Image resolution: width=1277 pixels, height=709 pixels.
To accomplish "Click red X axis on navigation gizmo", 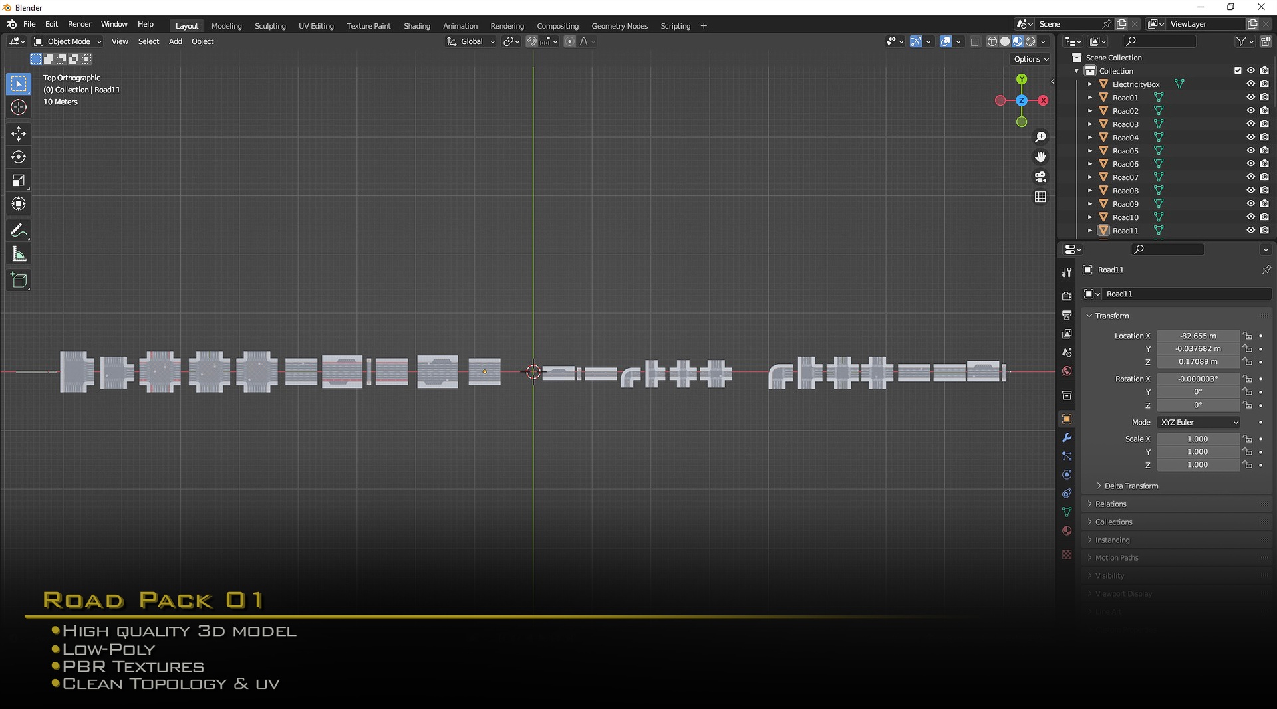I will tap(1043, 100).
